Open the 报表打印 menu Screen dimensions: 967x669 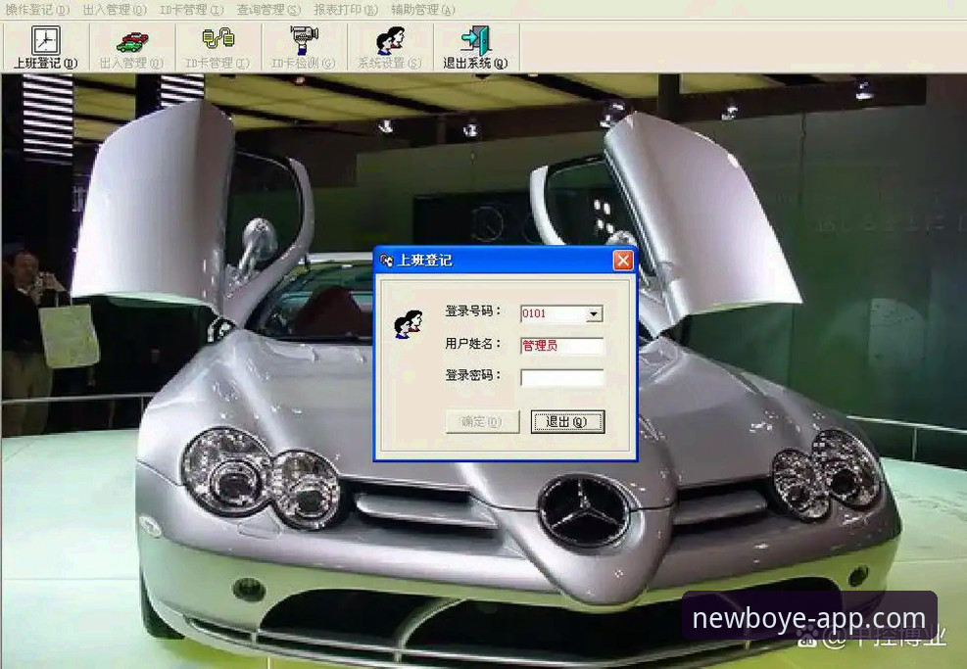[346, 10]
